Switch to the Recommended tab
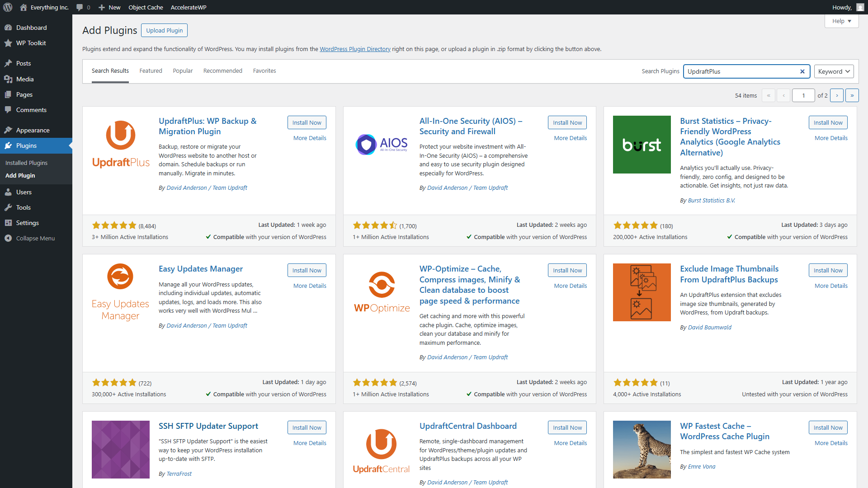 coord(223,71)
